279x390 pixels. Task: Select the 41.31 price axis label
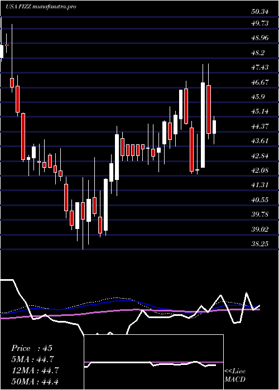tap(259, 185)
